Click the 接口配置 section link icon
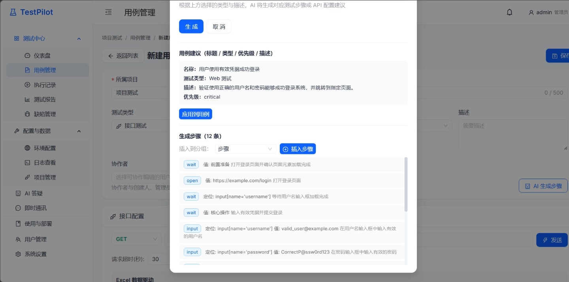The width and height of the screenshot is (569, 282). click(x=113, y=216)
